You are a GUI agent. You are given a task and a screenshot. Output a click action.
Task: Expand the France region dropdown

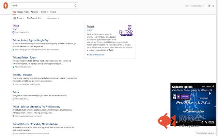click(20, 18)
